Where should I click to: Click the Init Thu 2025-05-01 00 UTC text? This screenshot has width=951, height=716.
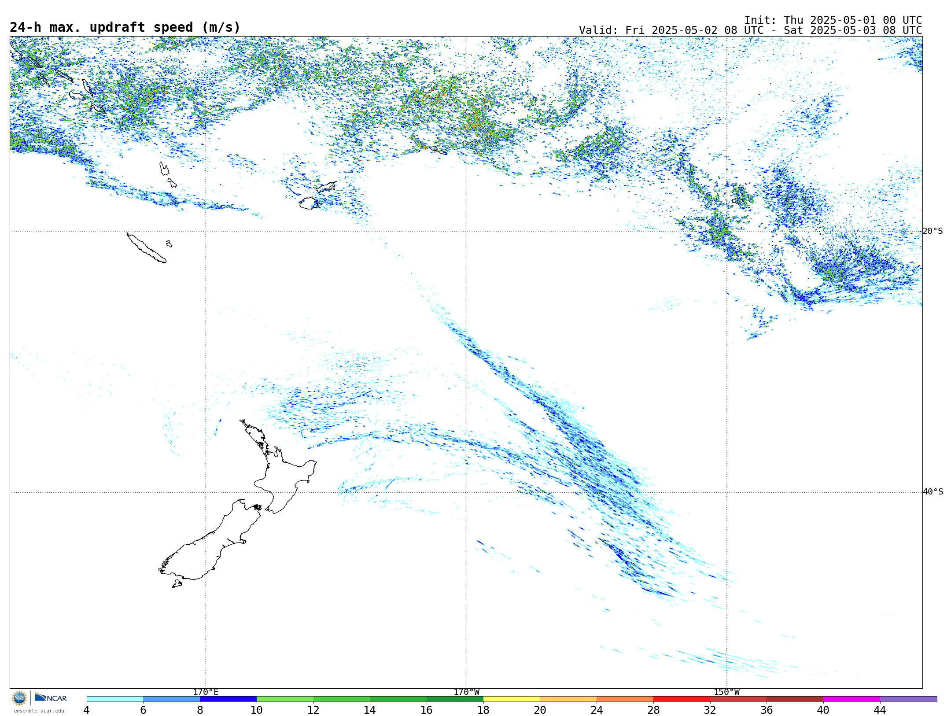point(833,20)
